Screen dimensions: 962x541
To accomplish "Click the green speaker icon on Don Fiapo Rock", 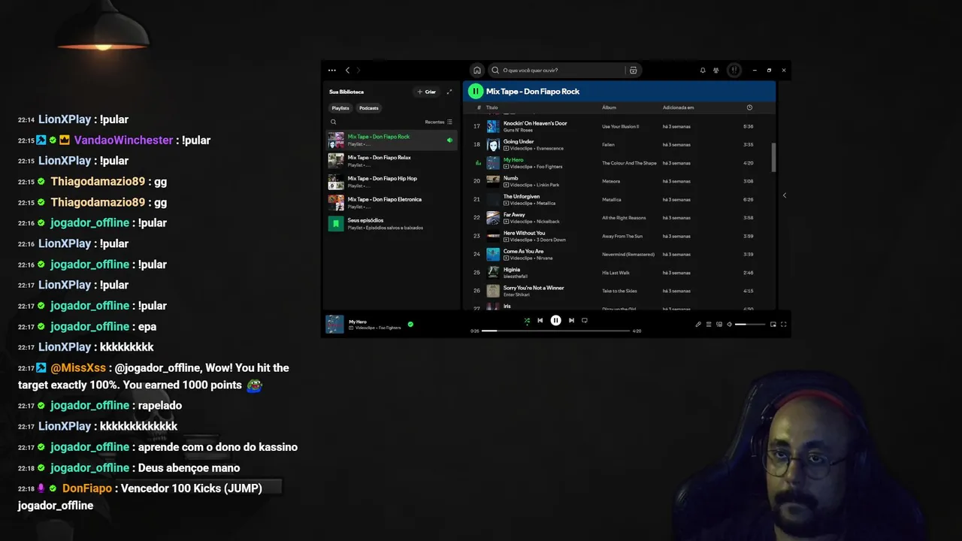I will point(449,140).
